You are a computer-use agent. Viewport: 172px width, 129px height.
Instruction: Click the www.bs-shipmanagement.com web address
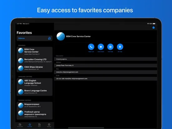coord(67,72)
